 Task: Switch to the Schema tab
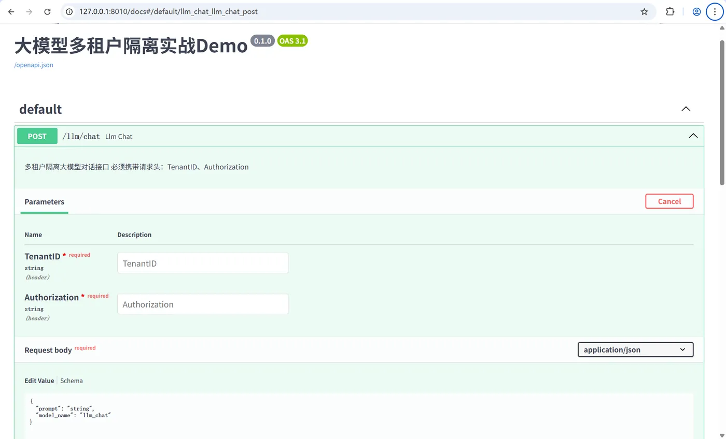pyautogui.click(x=72, y=381)
